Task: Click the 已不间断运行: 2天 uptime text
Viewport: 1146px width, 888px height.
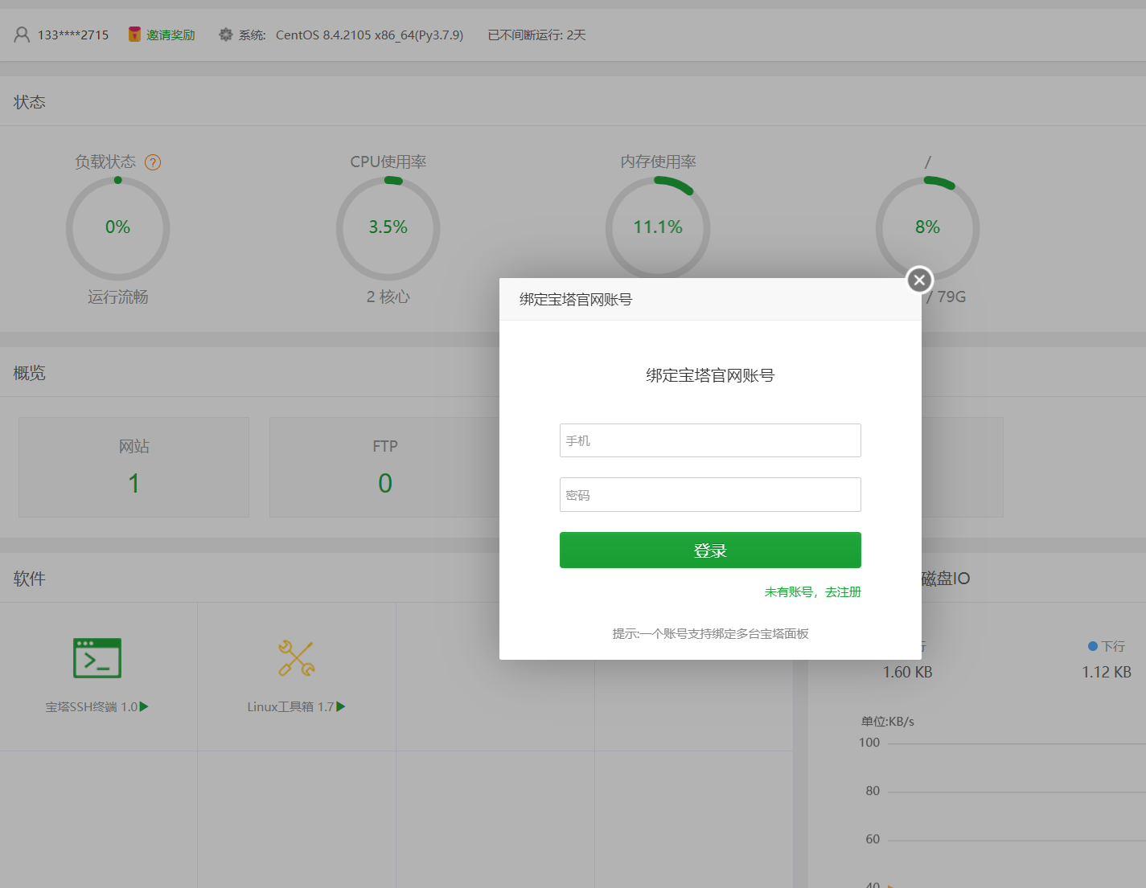Action: 536,35
